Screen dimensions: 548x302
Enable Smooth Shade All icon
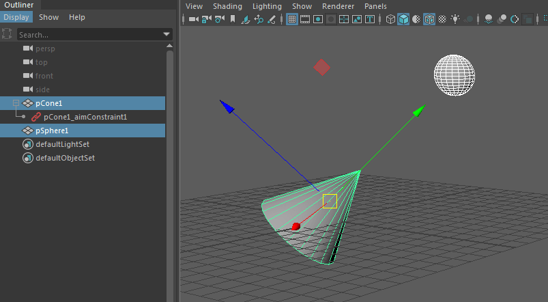click(x=403, y=19)
